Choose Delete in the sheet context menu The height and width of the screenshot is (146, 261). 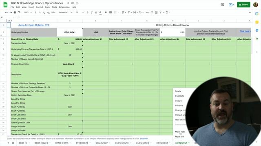point(178,91)
